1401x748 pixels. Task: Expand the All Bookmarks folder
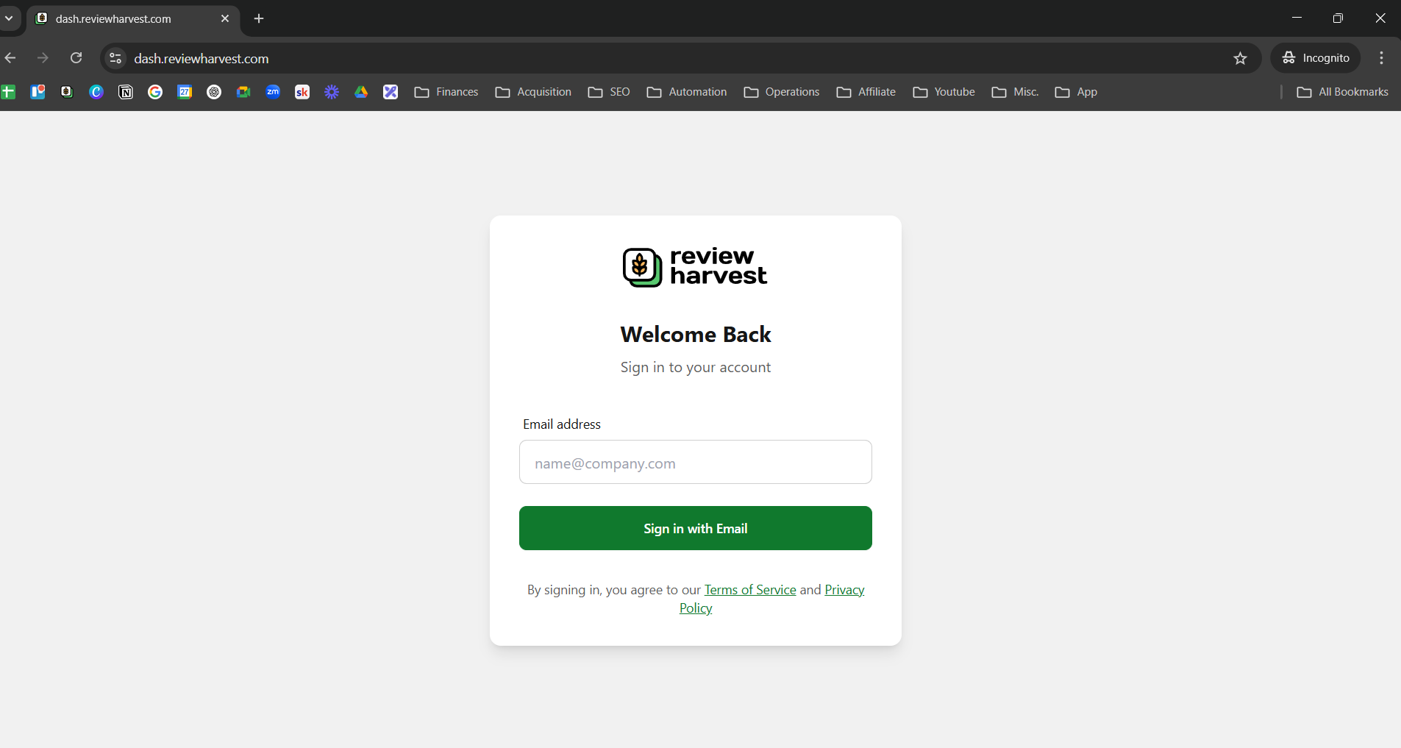[x=1343, y=92]
